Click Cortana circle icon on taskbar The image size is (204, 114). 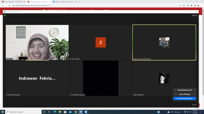coord(44,112)
